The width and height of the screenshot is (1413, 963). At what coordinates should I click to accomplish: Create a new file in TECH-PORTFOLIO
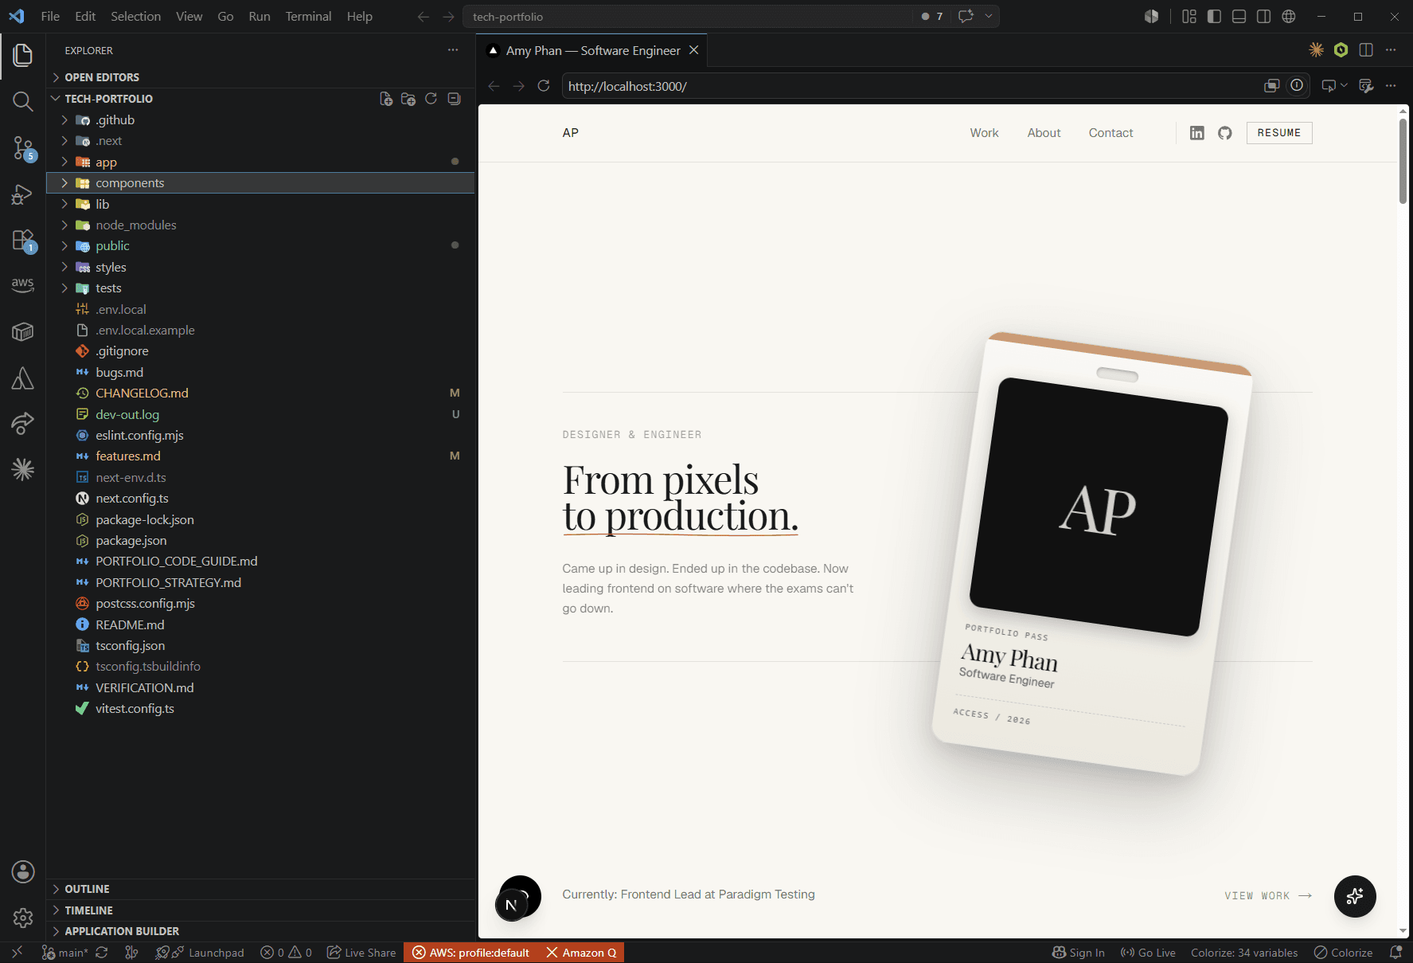(386, 99)
